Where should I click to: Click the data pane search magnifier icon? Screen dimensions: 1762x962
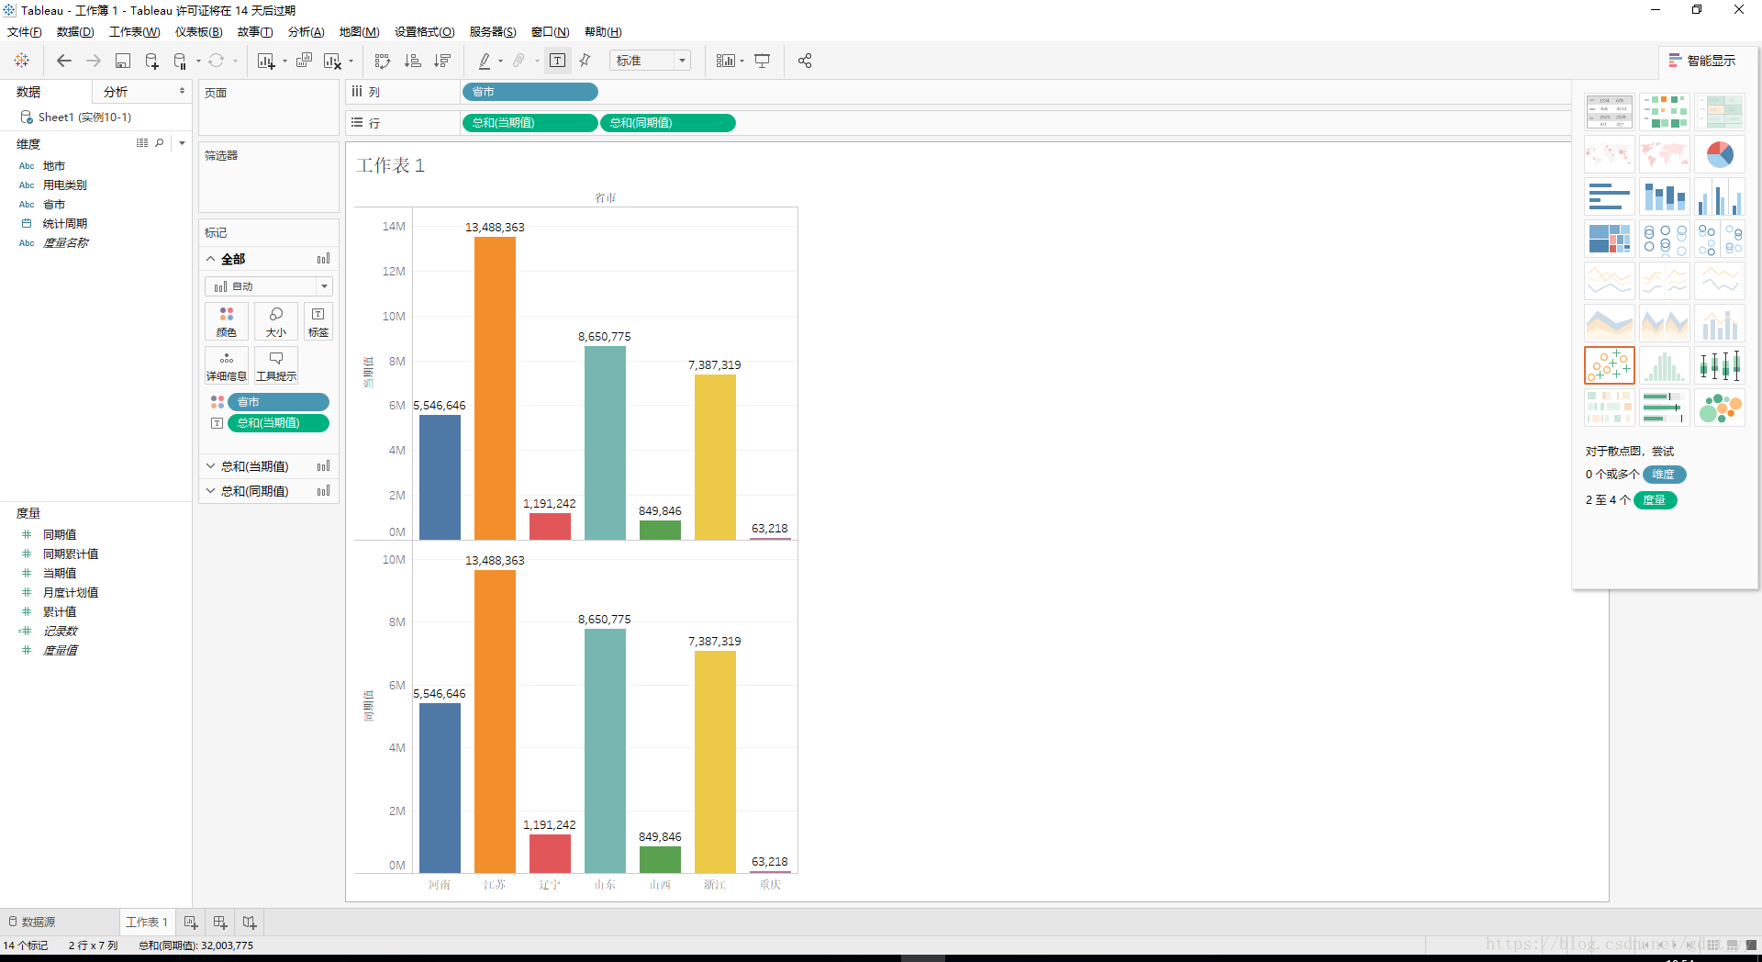pos(160,143)
